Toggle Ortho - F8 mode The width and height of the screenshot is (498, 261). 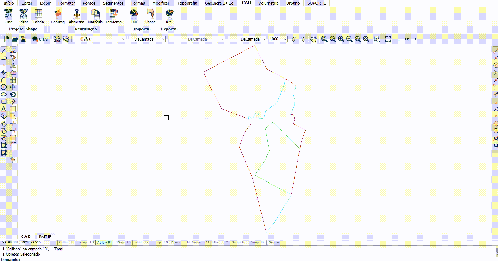click(x=67, y=242)
